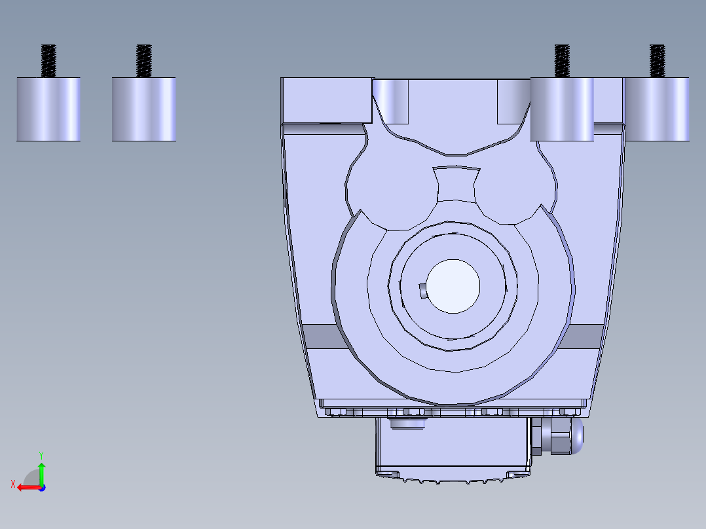Select the threaded stud above the gearbox-overlapping mount
The width and height of the screenshot is (706, 529).
pyautogui.click(x=562, y=61)
